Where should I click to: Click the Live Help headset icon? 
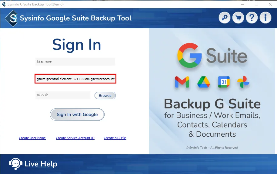click(x=15, y=164)
